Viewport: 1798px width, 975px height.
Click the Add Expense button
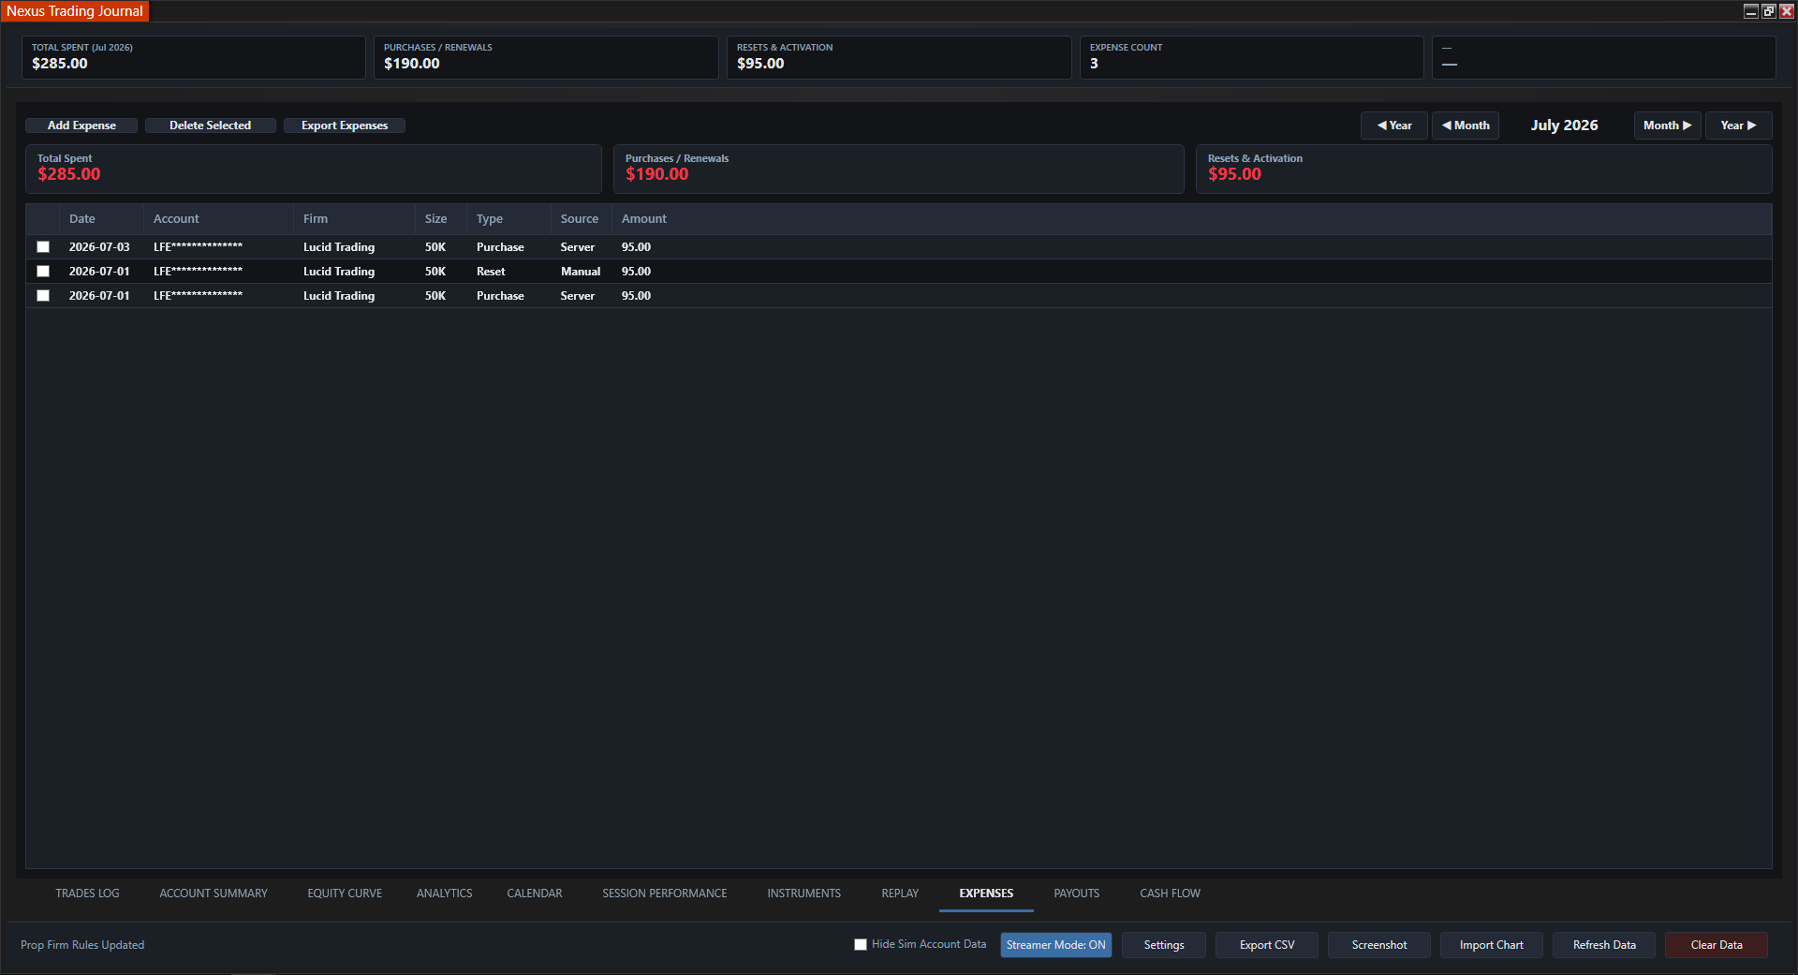click(x=81, y=126)
